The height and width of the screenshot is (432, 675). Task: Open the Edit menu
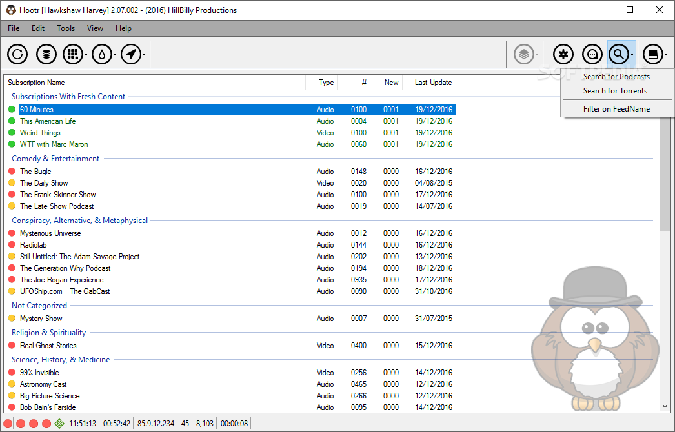coord(38,28)
